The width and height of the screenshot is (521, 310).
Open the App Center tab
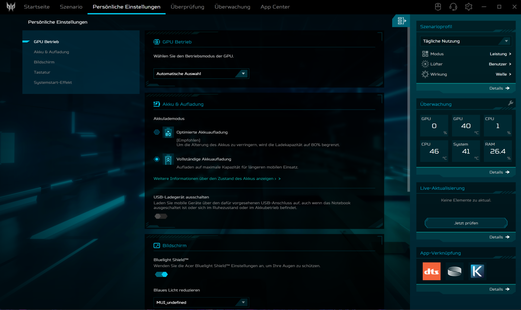click(275, 7)
